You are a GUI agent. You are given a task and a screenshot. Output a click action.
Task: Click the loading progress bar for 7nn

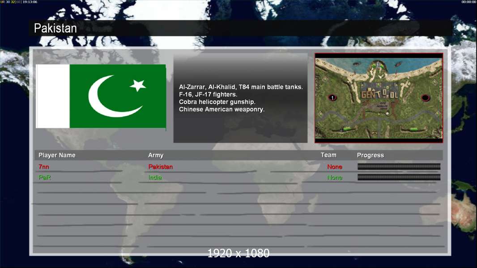pyautogui.click(x=399, y=166)
